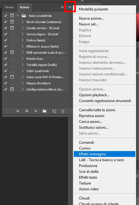Click the Azioni predefinite folder icon
The image size is (139, 205).
click(x=24, y=16)
